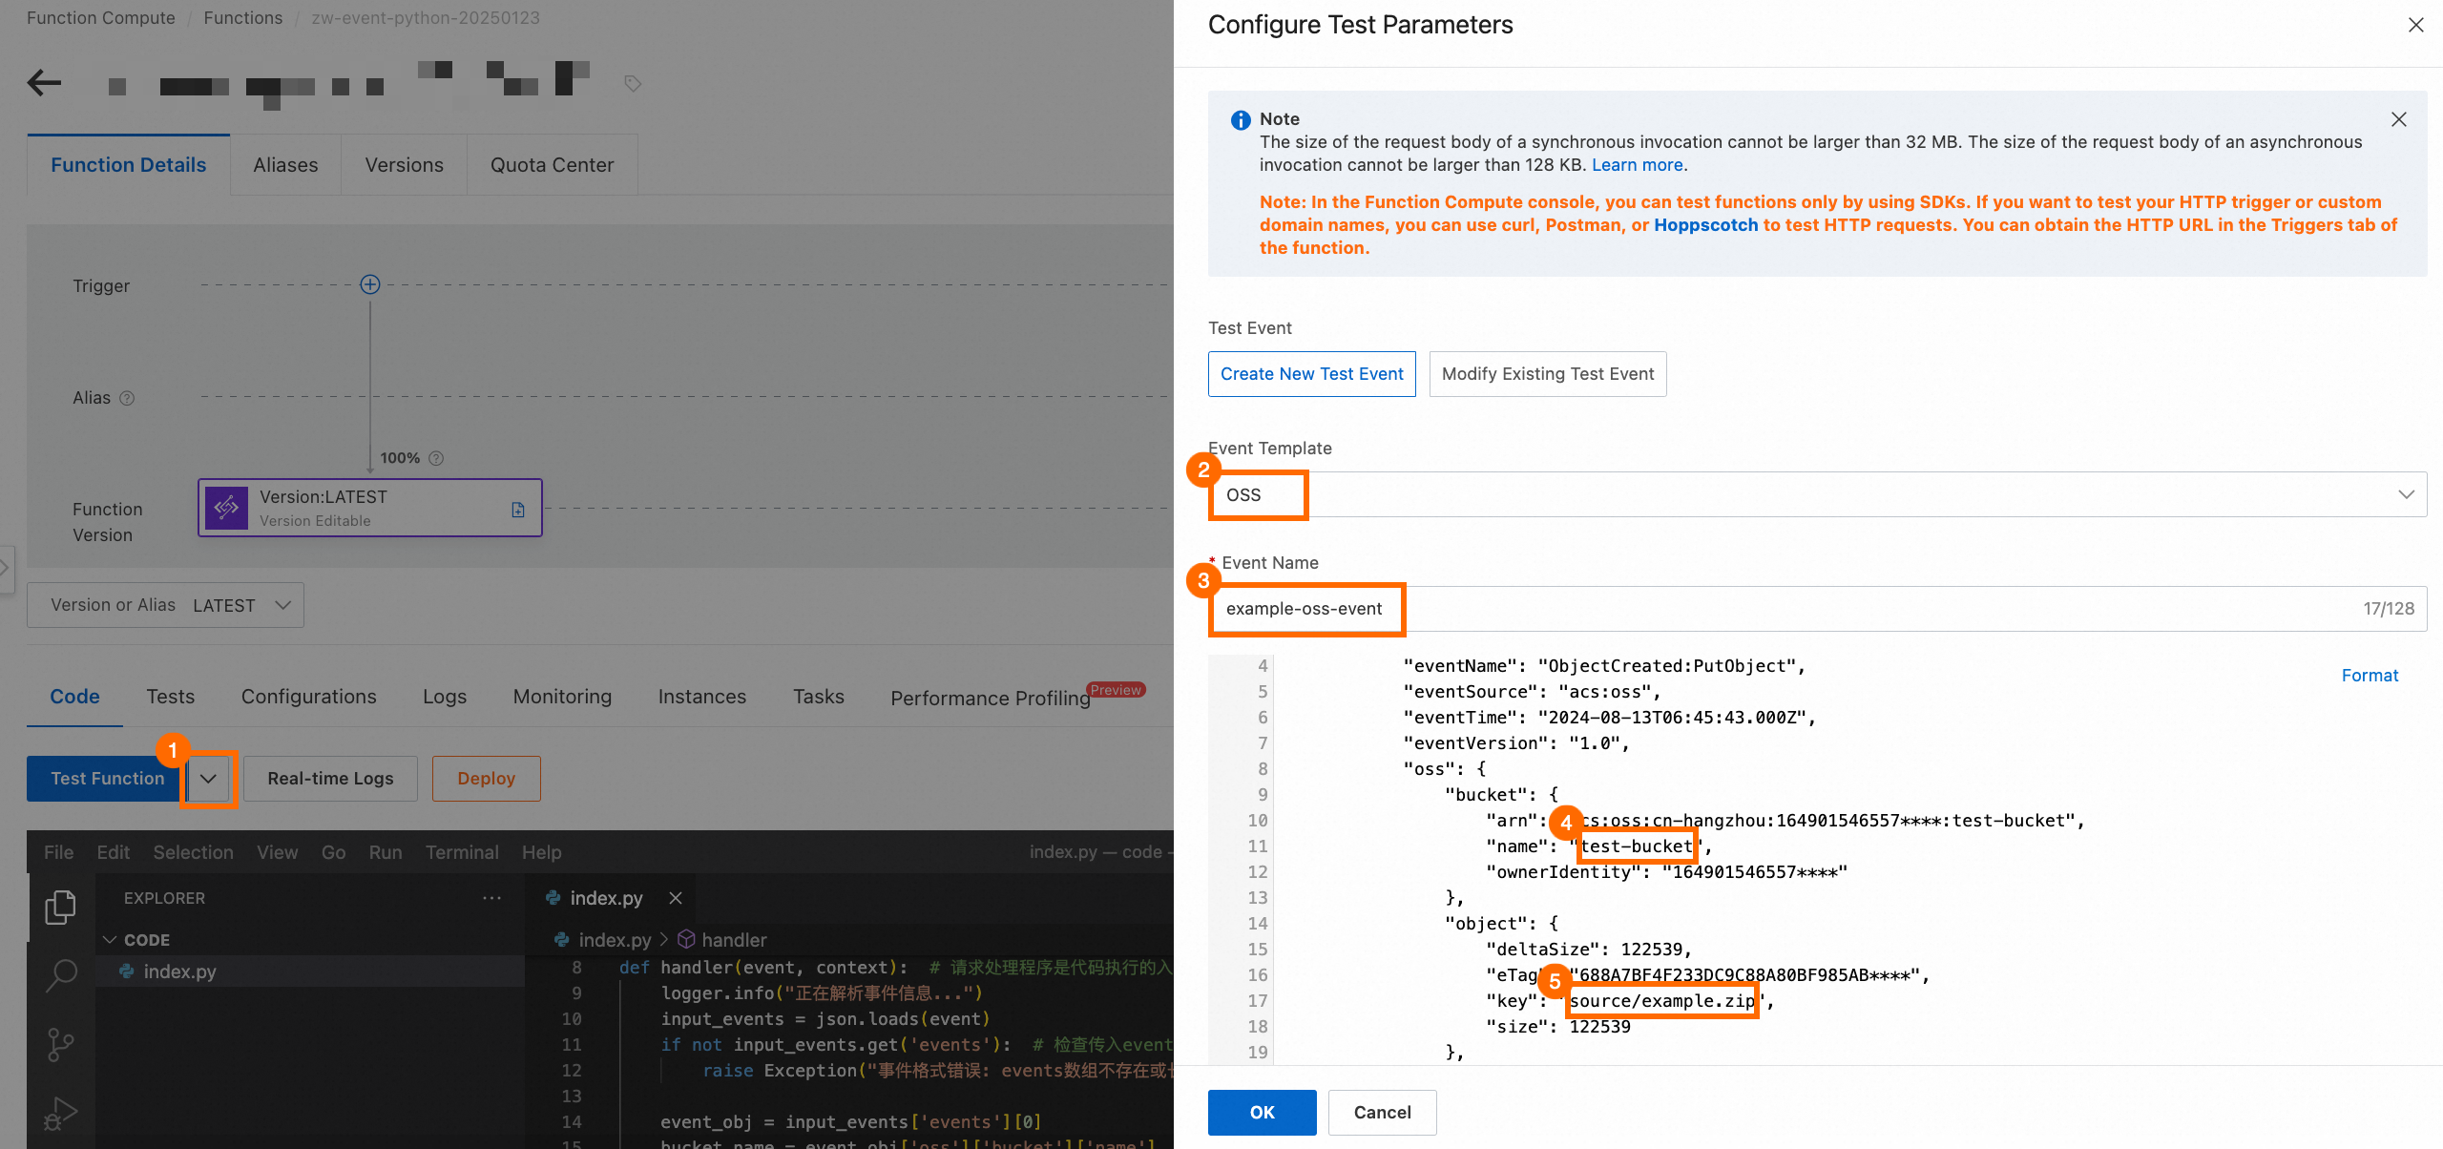Open the editor Run menu
2443x1149 pixels.
coord(385,852)
